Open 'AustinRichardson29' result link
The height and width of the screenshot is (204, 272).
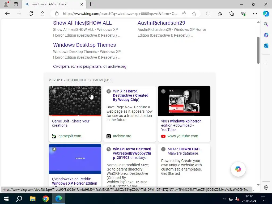(x=161, y=23)
